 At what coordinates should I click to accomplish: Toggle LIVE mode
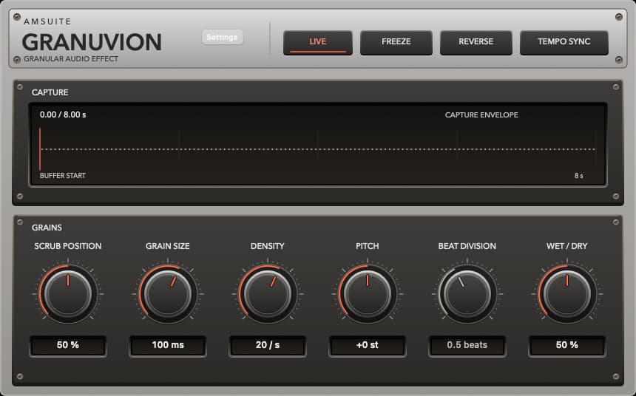coord(317,42)
